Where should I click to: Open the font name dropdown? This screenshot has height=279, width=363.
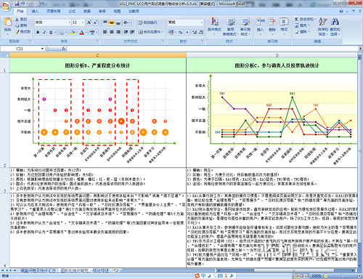tap(70, 23)
